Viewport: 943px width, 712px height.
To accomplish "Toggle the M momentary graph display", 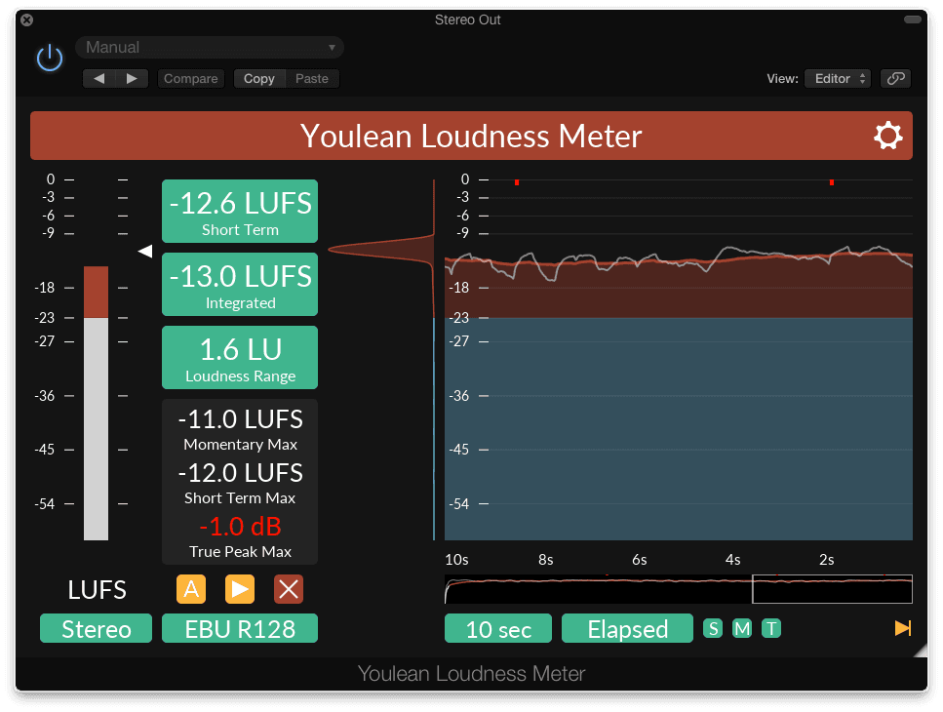I will [x=742, y=628].
